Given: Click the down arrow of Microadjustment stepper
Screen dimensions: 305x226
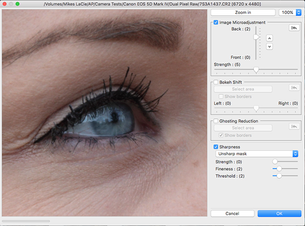Looking at the screenshot, I should point(269,47).
